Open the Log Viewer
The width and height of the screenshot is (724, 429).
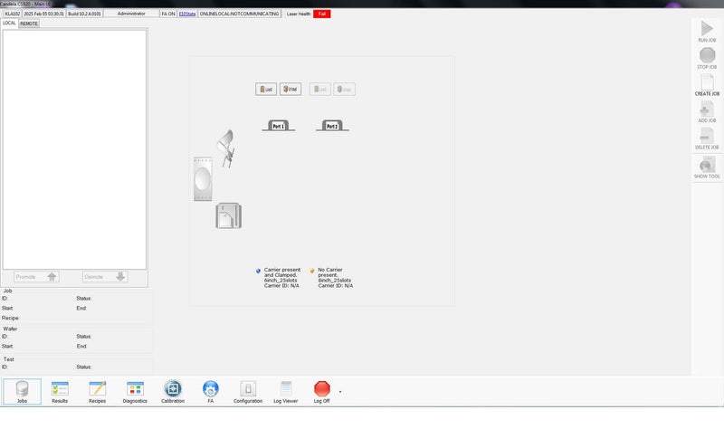click(x=286, y=391)
